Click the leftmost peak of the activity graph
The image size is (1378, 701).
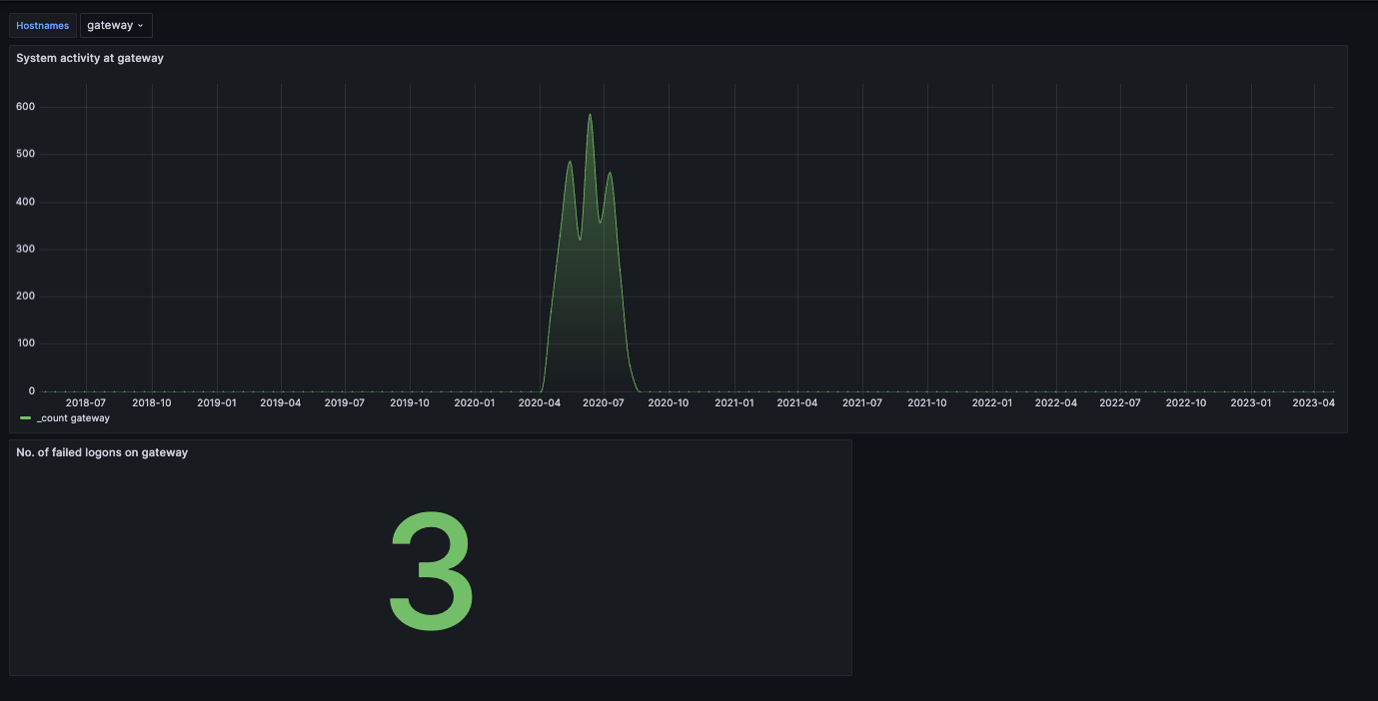coord(570,162)
